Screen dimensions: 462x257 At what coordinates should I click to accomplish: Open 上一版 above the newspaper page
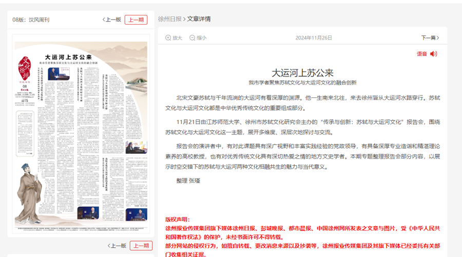pyautogui.click(x=111, y=20)
